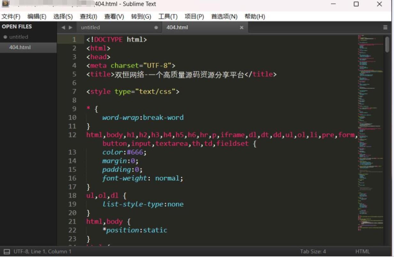
Task: Click the Sublime Text app icon in title bar
Action: 5,4
